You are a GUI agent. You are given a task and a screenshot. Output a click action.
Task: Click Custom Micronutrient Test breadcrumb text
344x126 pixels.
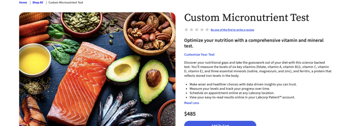click(x=66, y=2)
